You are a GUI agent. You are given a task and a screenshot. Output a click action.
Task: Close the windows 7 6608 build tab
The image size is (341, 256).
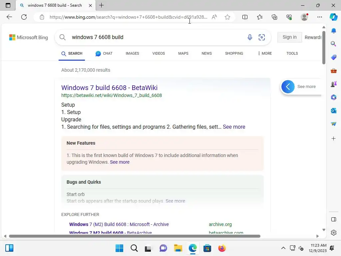(x=90, y=5)
